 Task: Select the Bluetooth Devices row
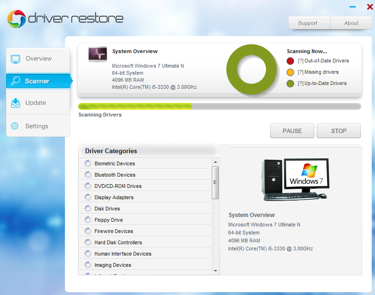pyautogui.click(x=145, y=175)
